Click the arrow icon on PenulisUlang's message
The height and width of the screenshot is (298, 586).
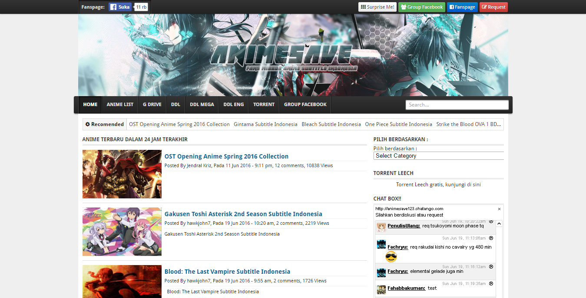(x=491, y=221)
